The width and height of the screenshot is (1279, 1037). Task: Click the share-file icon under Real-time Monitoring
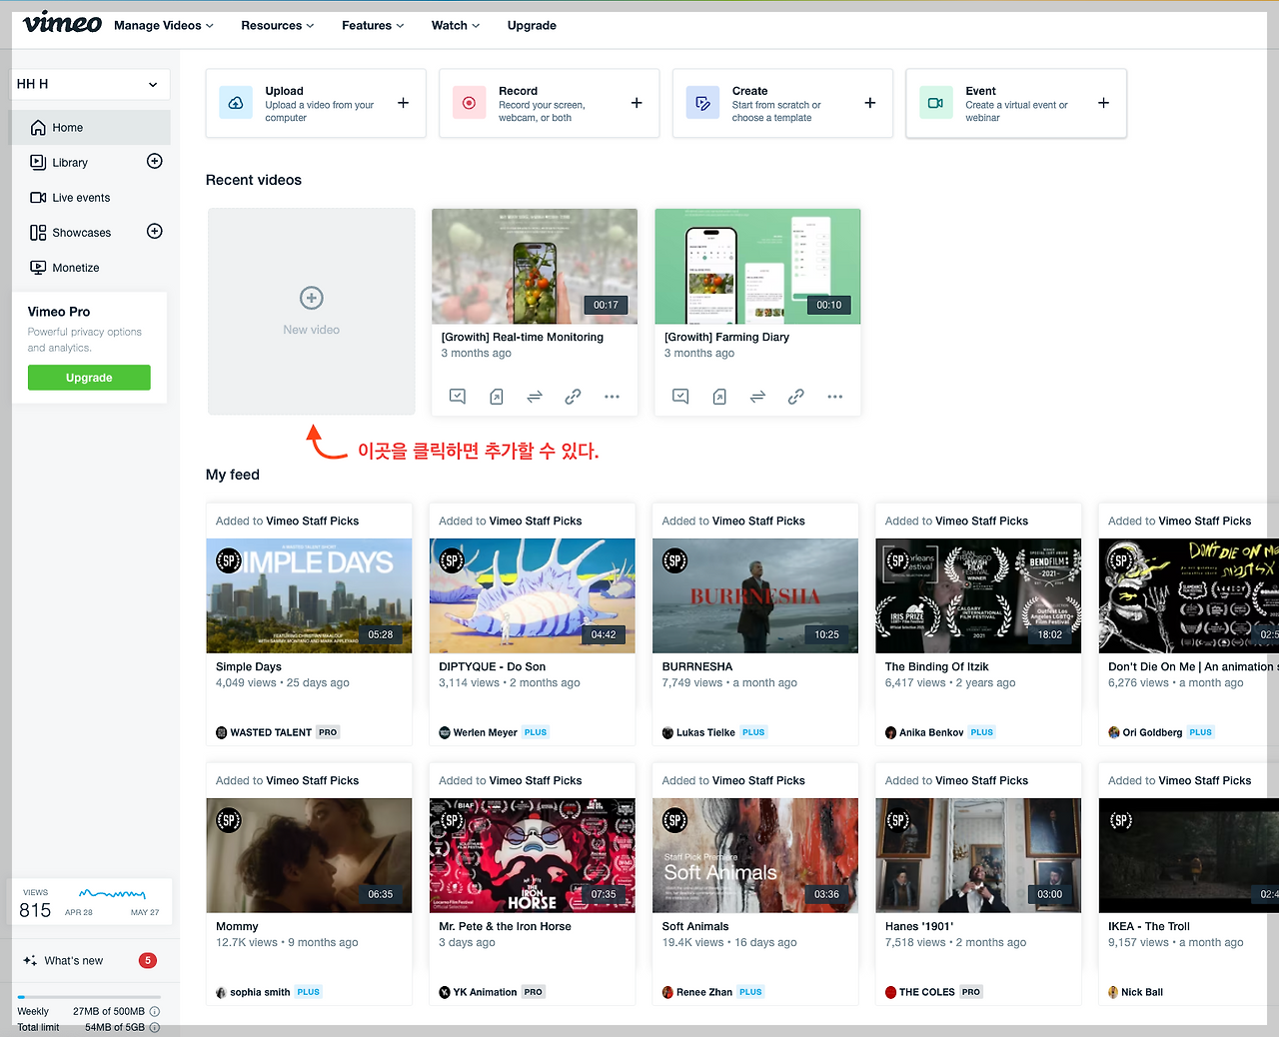click(x=497, y=397)
